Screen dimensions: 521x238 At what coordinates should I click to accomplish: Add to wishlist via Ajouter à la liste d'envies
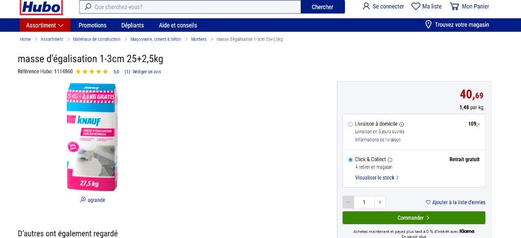455,202
